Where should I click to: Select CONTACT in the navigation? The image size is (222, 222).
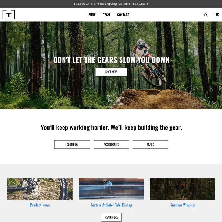click(x=123, y=15)
